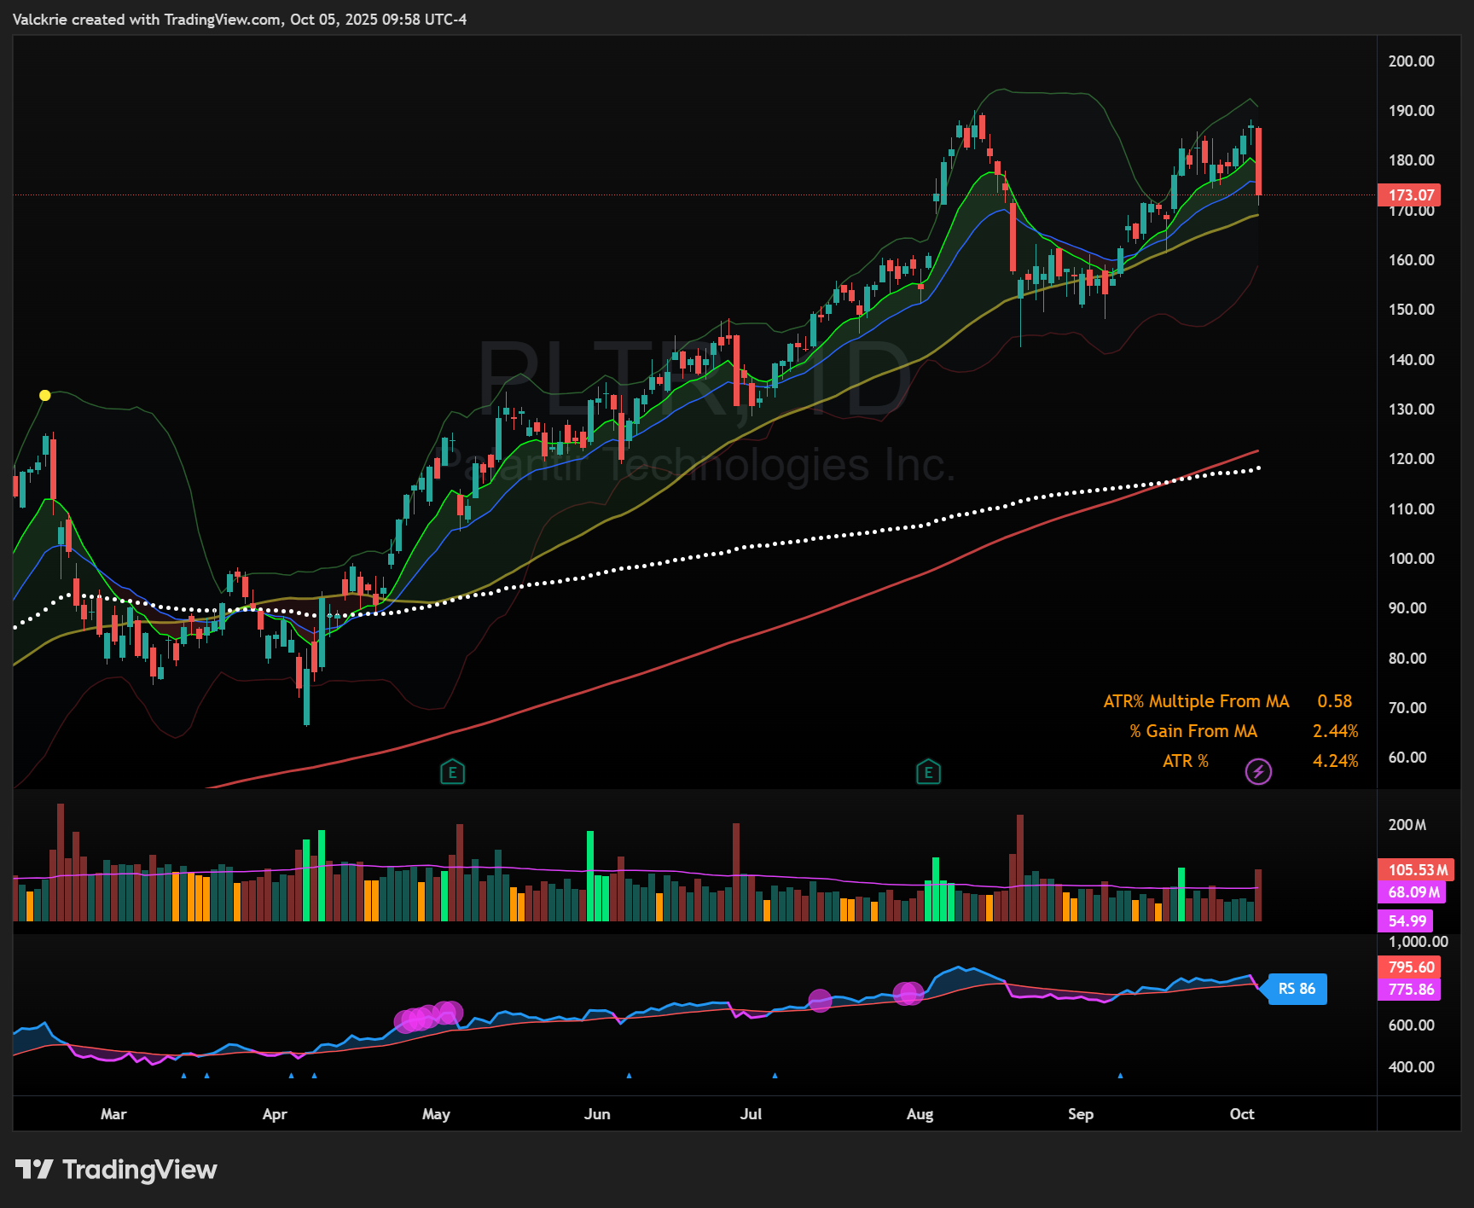Click the blue triangle marker below Jun
Image resolution: width=1474 pixels, height=1208 pixels.
629,1076
